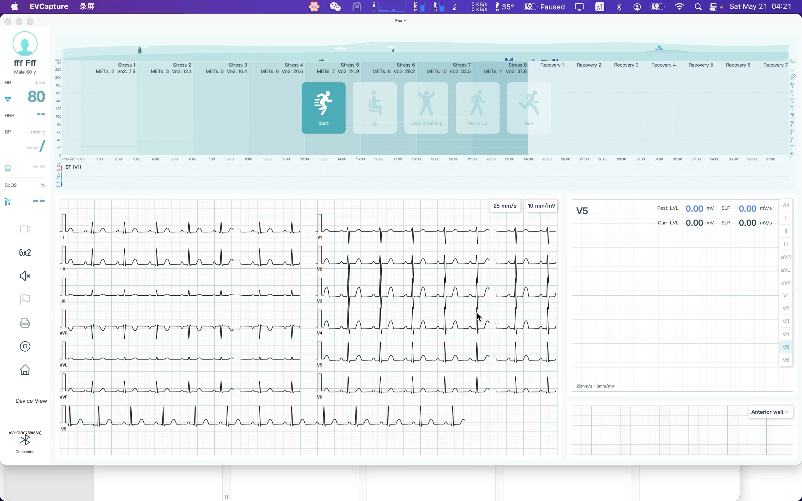Select lead V2 in lead list
The image size is (802, 501).
coord(786,308)
